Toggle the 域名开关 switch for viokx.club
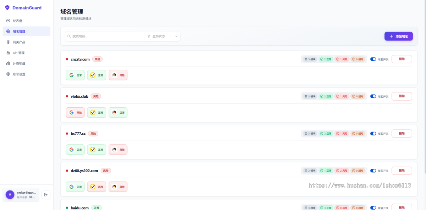The height and width of the screenshot is (210, 426). pos(373,96)
